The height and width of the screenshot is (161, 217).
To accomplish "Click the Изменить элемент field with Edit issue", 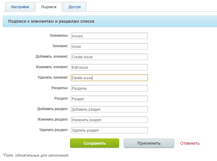I will click(x=109, y=67).
